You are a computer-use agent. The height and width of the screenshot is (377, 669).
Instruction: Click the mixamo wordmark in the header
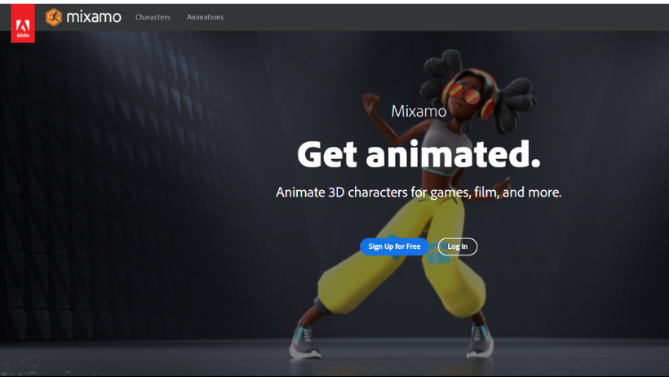pyautogui.click(x=94, y=17)
